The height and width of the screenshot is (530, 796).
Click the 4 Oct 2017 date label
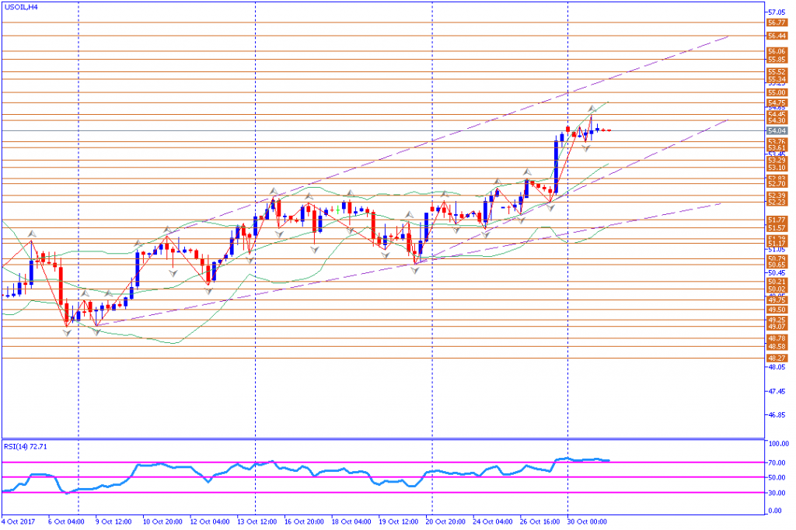click(19, 521)
